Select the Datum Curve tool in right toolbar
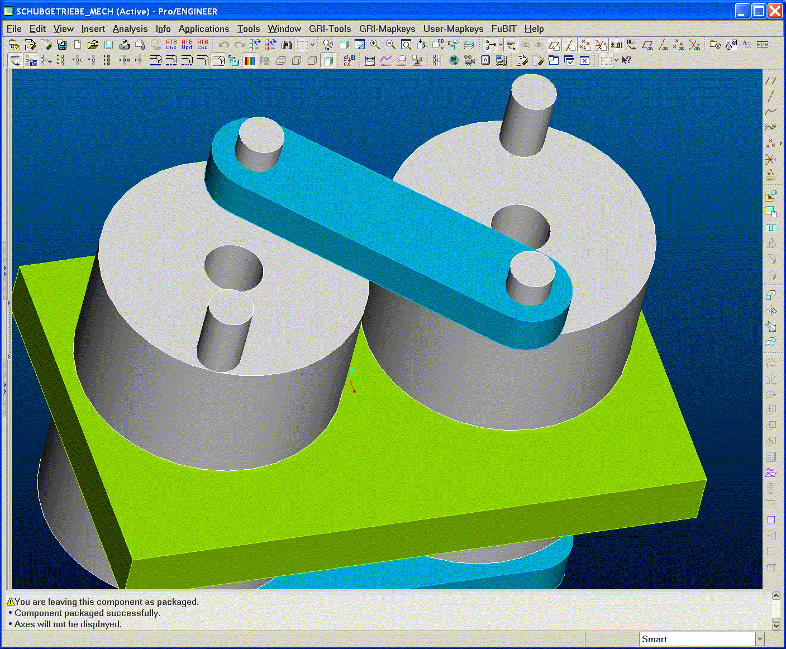The width and height of the screenshot is (786, 649). [x=771, y=112]
